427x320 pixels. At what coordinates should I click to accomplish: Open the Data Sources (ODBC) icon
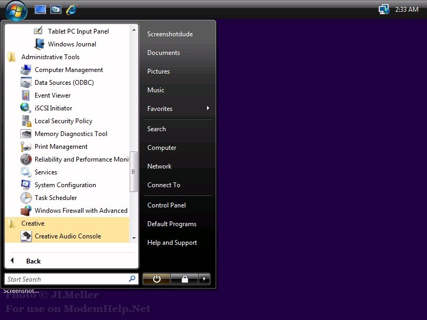26,83
